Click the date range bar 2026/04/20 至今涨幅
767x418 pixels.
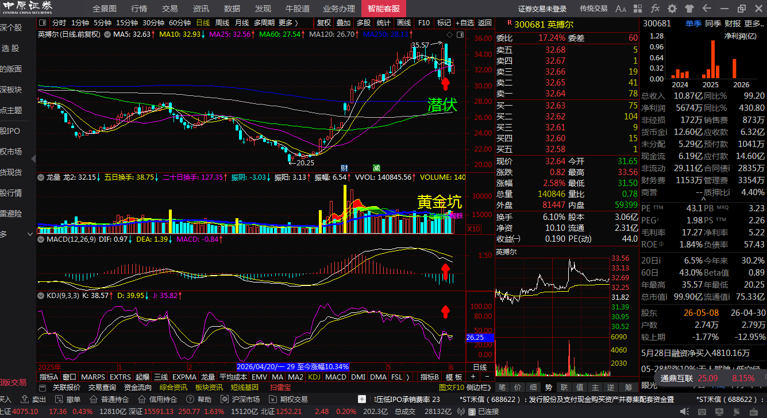click(x=293, y=367)
